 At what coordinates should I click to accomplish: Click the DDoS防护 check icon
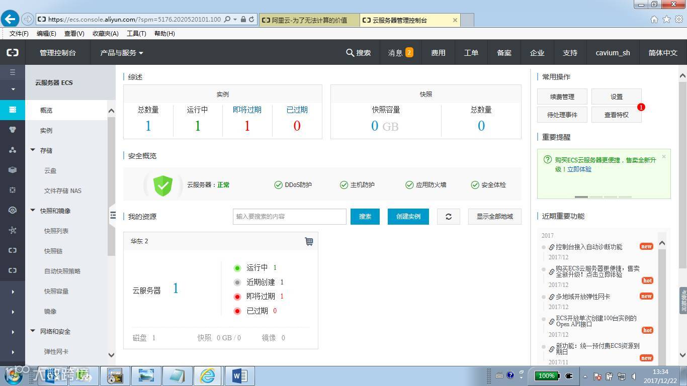pyautogui.click(x=278, y=185)
